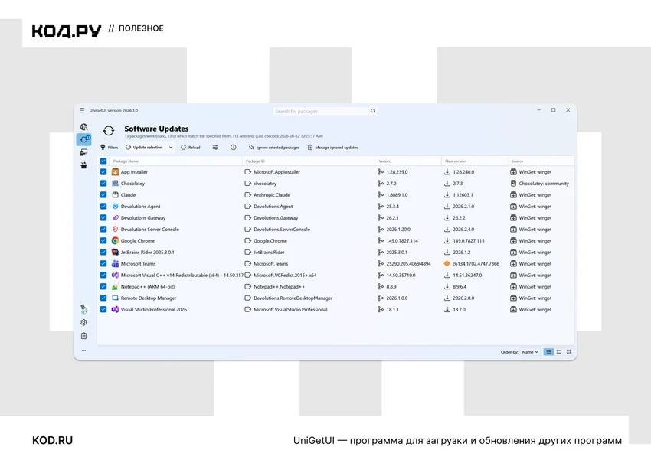This screenshot has height=463, width=651.
Task: Open the Software Updates sidebar page
Action: (x=84, y=139)
